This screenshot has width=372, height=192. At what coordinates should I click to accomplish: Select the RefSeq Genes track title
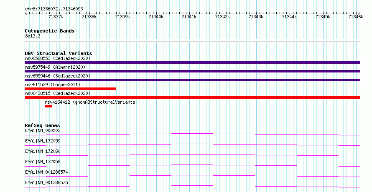[42, 125]
